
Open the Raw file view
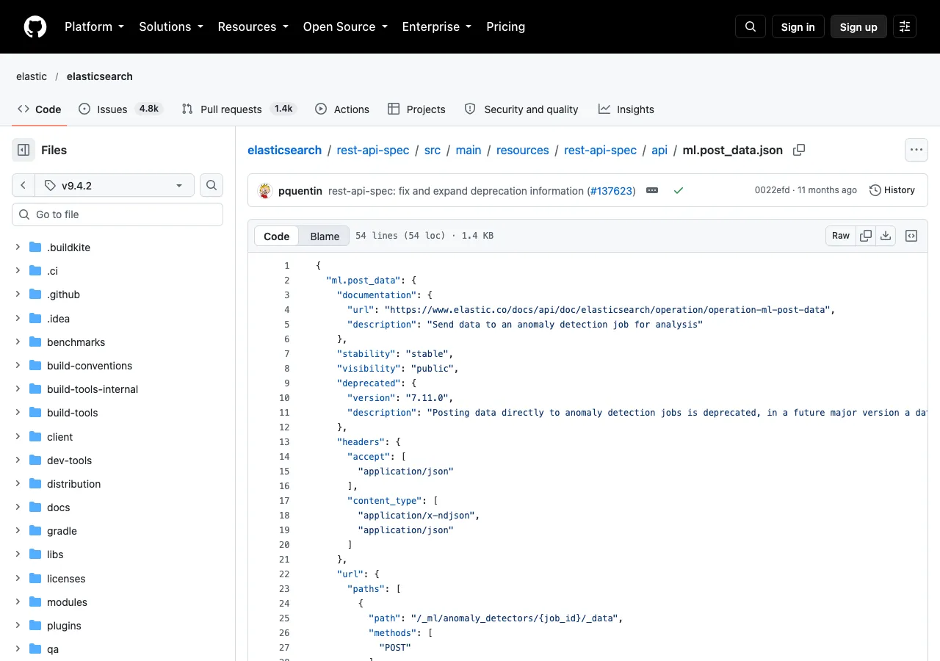tap(841, 236)
